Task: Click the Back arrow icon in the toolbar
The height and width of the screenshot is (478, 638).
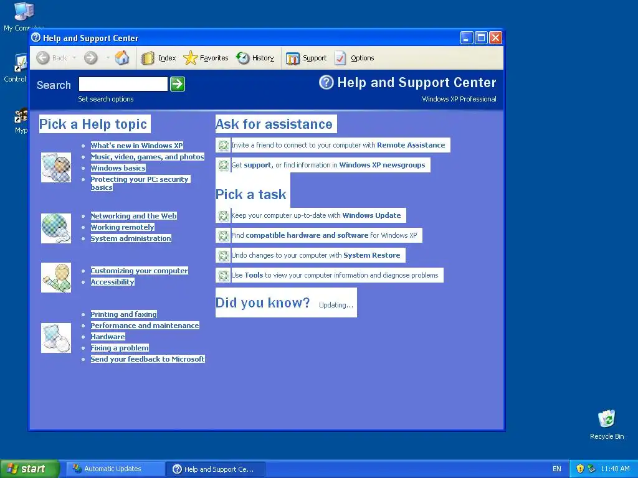Action: coord(43,58)
